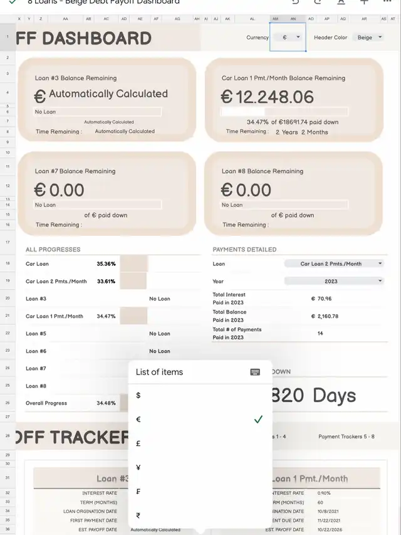Select the $ currency option
401x535 pixels.
(x=138, y=396)
